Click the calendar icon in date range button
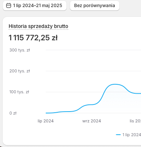141x147 pixels. click(x=9, y=6)
